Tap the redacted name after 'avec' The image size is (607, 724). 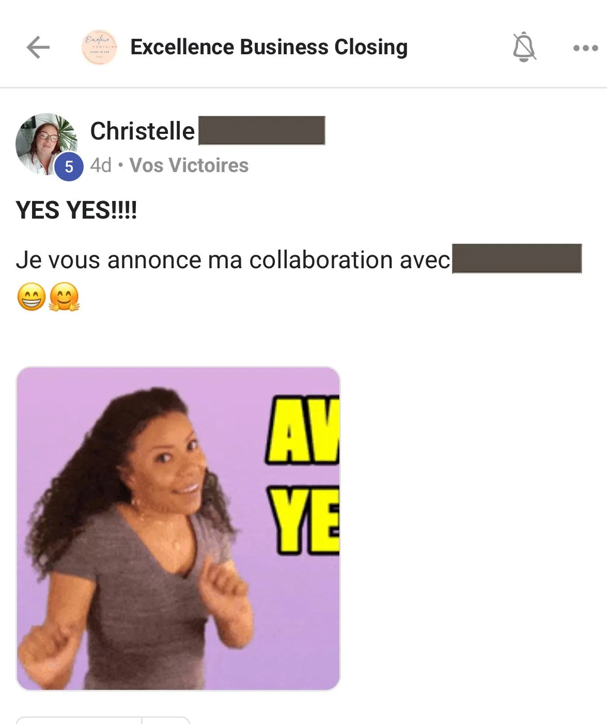(x=517, y=258)
